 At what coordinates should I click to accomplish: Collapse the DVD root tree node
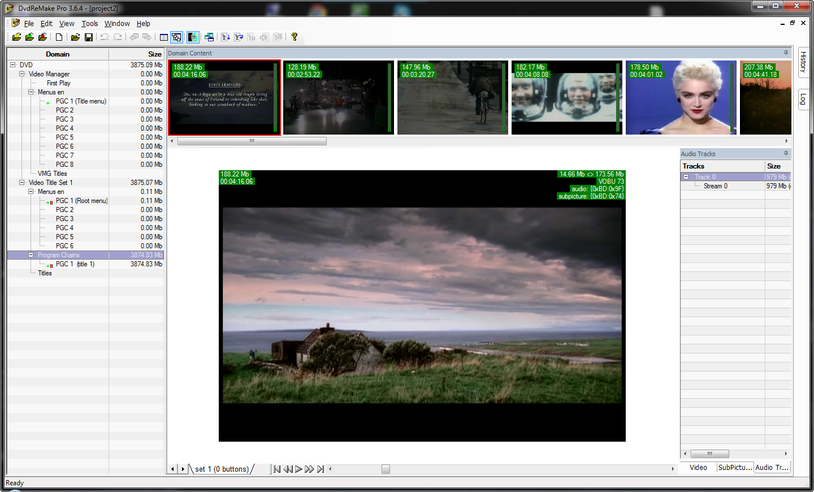(13, 65)
